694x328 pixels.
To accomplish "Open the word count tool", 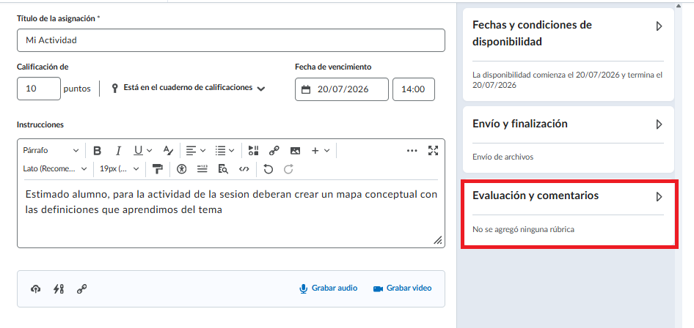I will [x=202, y=169].
